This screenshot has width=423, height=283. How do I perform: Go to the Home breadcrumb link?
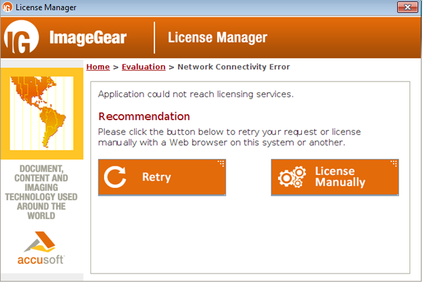pos(98,67)
